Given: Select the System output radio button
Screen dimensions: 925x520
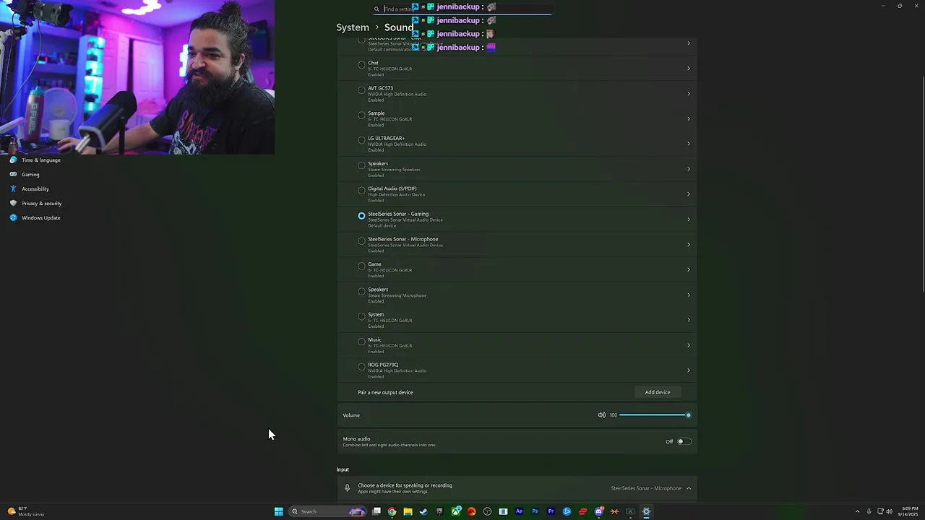Looking at the screenshot, I should click(x=361, y=316).
